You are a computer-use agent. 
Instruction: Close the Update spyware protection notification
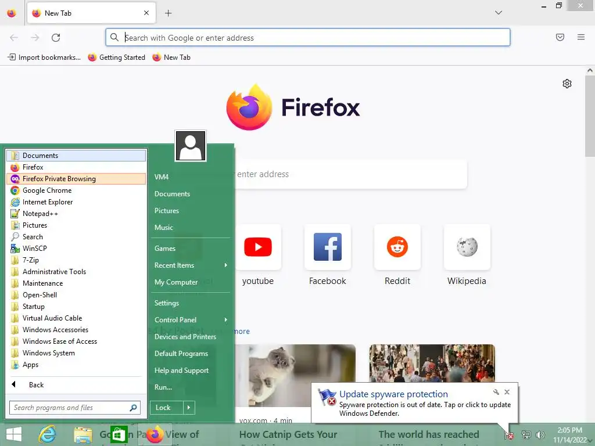tap(507, 392)
